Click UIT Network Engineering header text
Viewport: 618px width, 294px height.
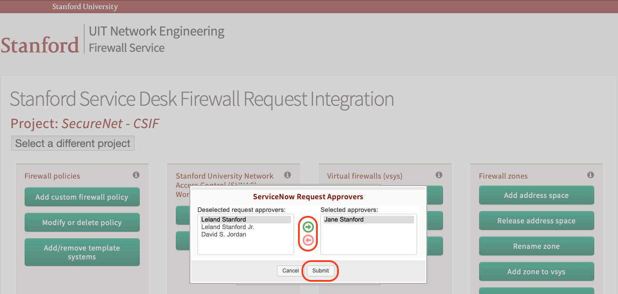click(156, 31)
